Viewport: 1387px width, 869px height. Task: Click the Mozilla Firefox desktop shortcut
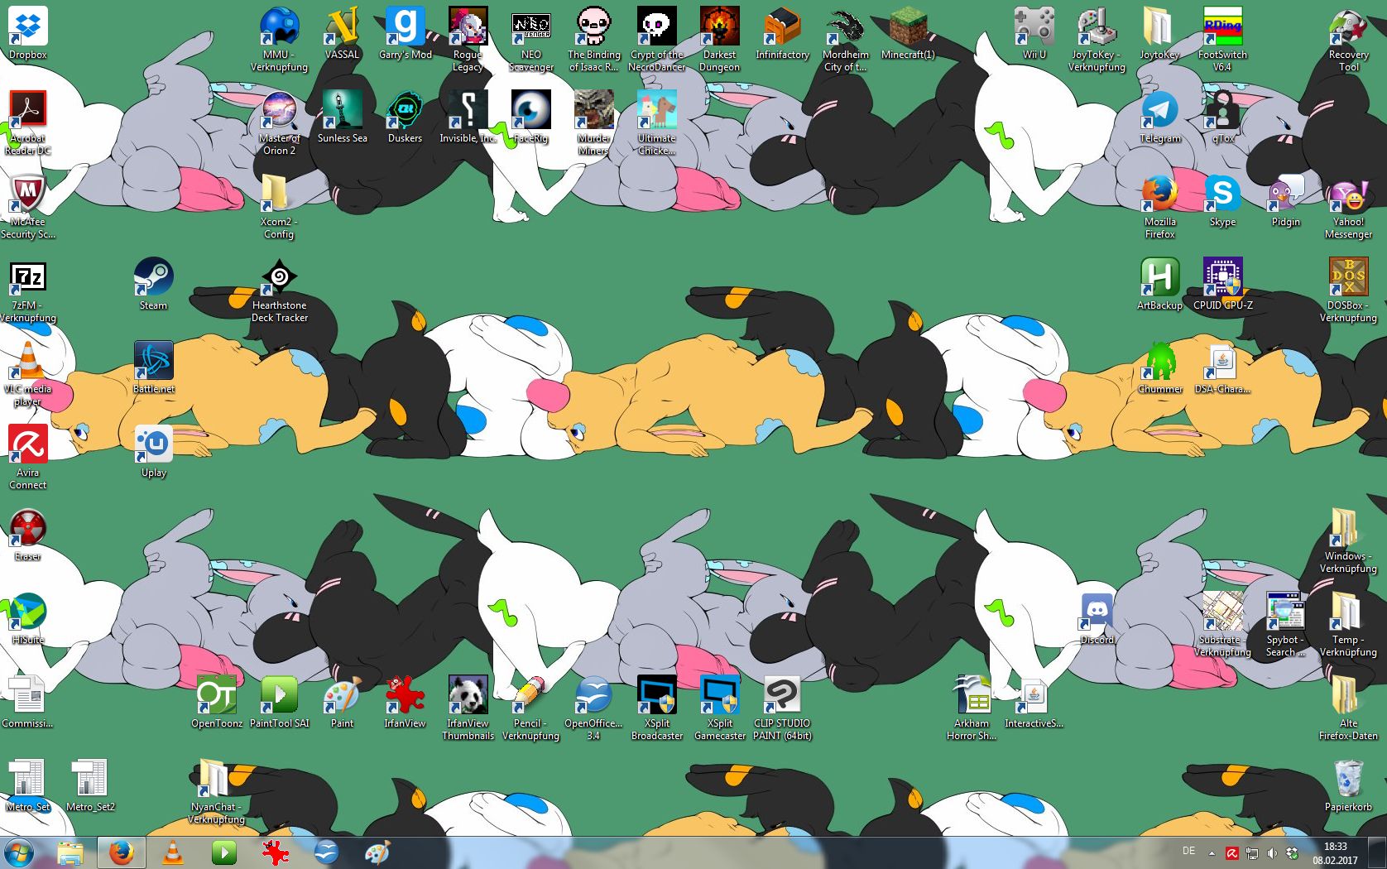pos(1159,206)
